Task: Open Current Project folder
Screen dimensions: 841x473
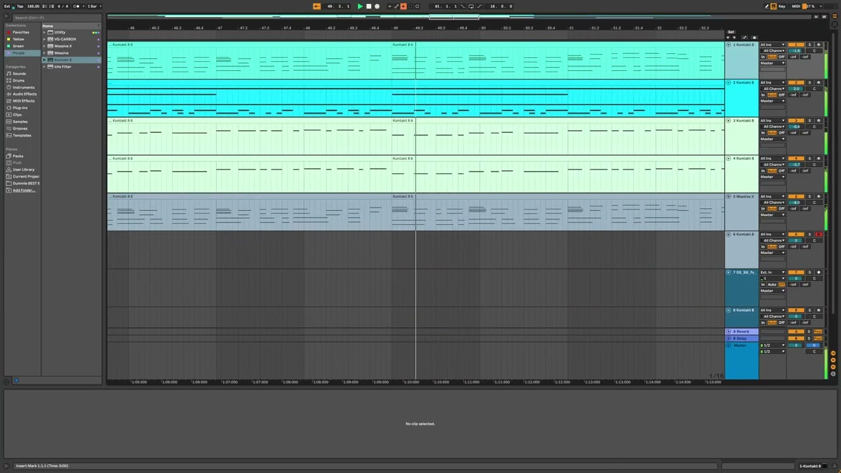Action: click(26, 177)
